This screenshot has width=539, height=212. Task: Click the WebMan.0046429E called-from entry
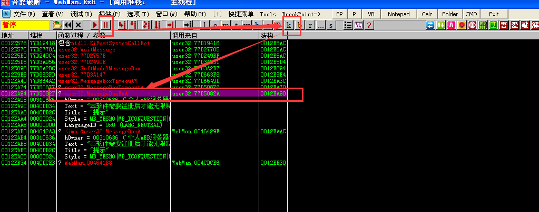point(195,131)
